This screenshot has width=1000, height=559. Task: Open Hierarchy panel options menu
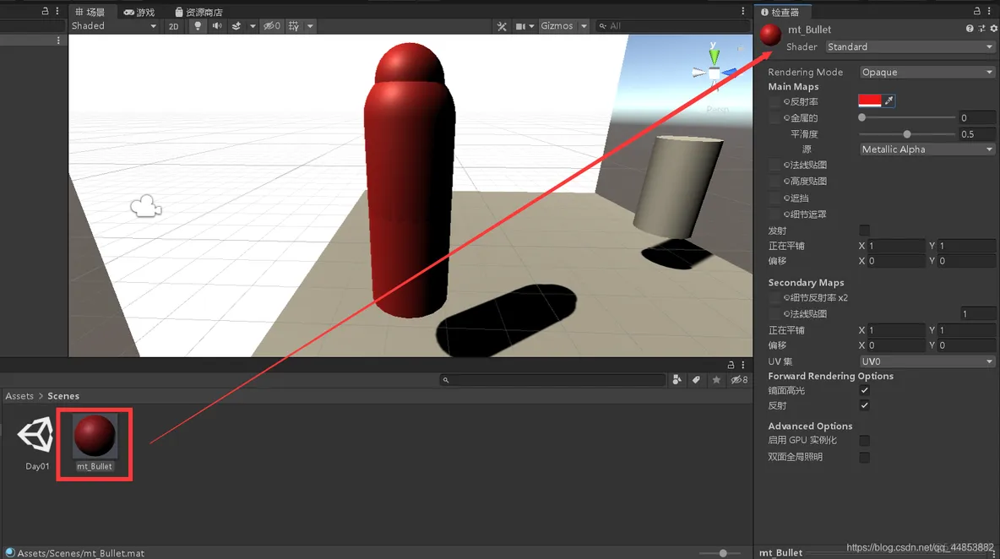(x=57, y=11)
